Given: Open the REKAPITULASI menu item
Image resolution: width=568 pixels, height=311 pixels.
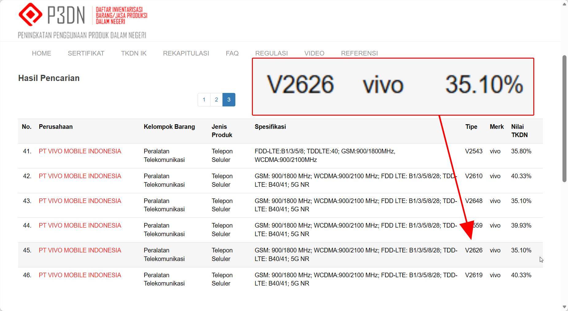Looking at the screenshot, I should click(186, 53).
